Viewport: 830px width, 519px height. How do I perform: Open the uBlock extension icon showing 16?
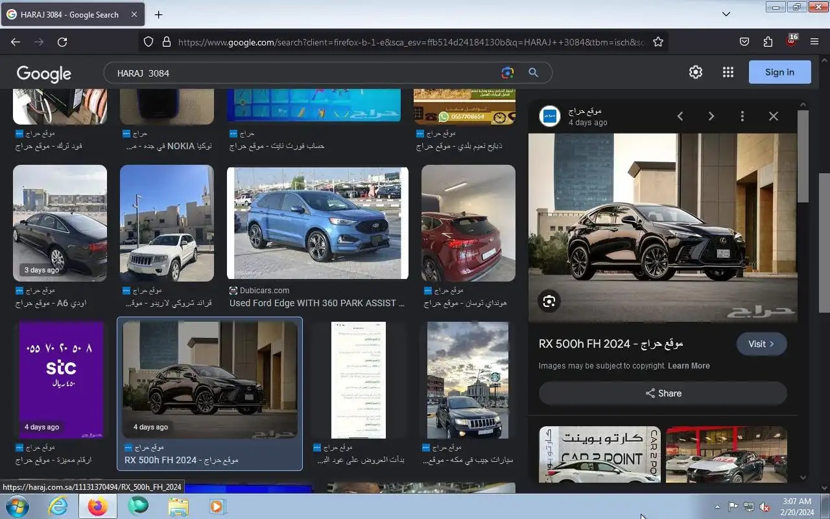pos(791,41)
